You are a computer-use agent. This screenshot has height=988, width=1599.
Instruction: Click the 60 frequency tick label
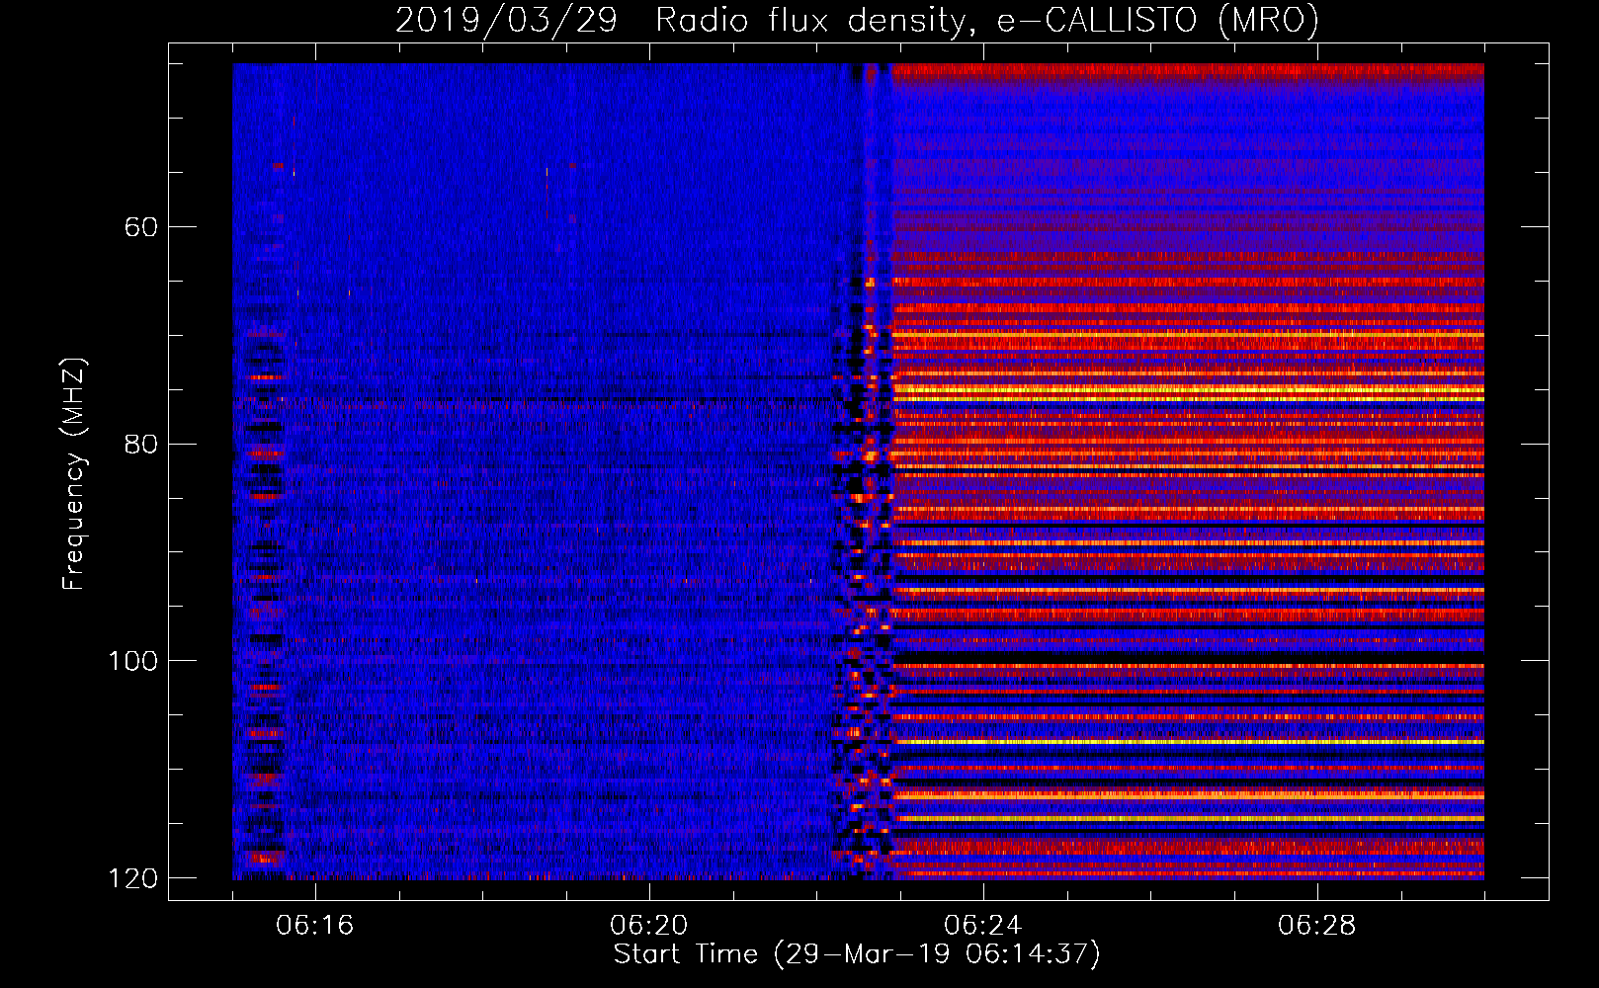tap(141, 227)
